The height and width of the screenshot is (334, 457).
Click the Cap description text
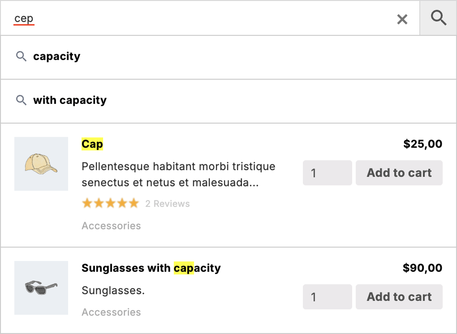pyautogui.click(x=178, y=175)
